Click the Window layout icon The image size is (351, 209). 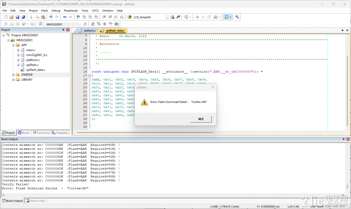(226, 17)
